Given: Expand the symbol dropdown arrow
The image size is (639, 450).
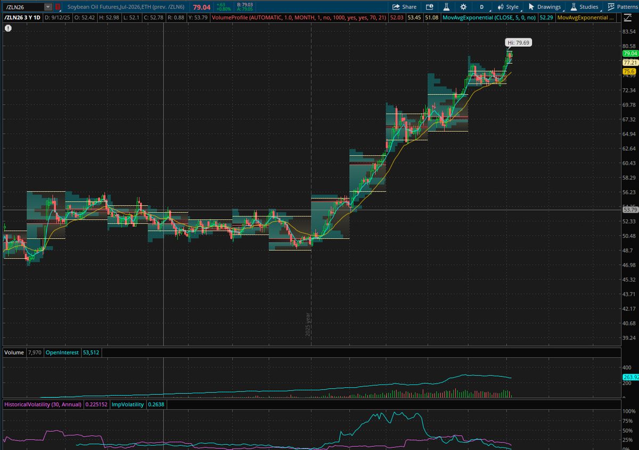Looking at the screenshot, I should (x=48, y=7).
